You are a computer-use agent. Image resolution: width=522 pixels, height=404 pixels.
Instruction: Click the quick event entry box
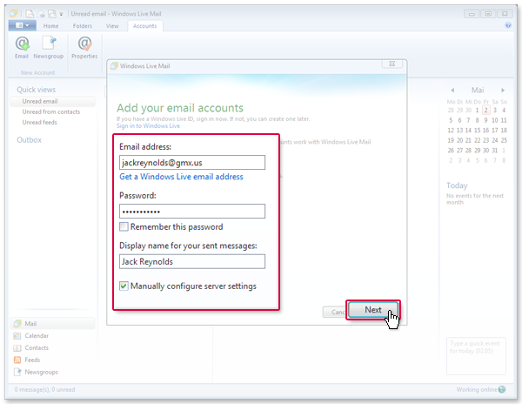(x=476, y=356)
